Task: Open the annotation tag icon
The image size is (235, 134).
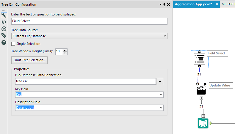Action: pos(4,36)
